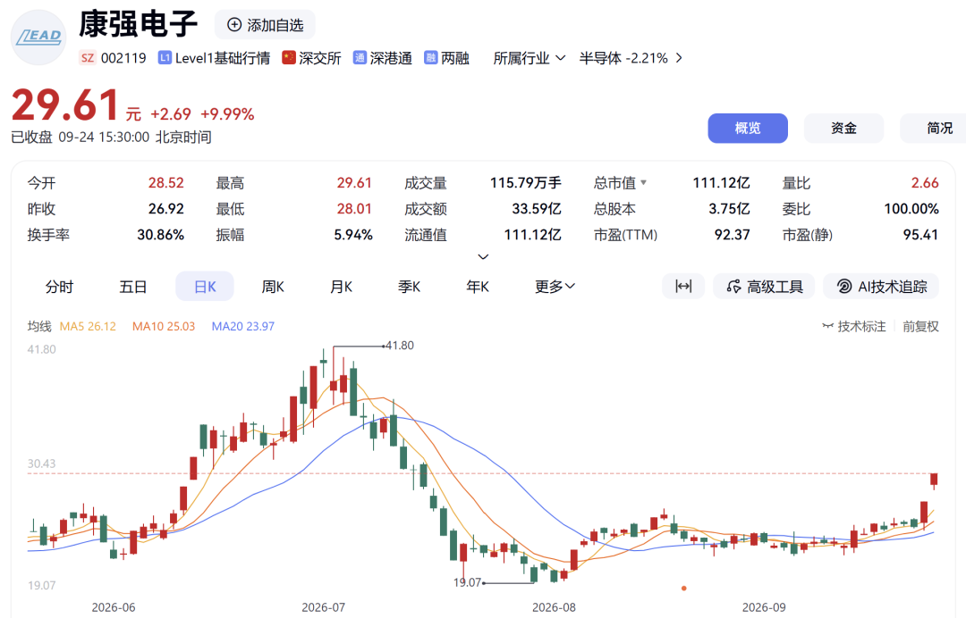Switch to the 资金 tab
This screenshot has height=618, width=966.
843,128
